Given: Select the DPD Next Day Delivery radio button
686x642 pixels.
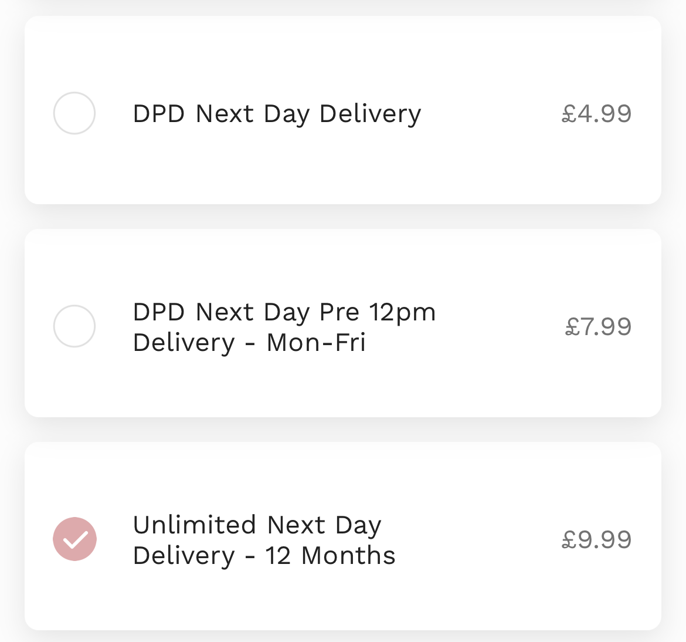Looking at the screenshot, I should pyautogui.click(x=74, y=113).
